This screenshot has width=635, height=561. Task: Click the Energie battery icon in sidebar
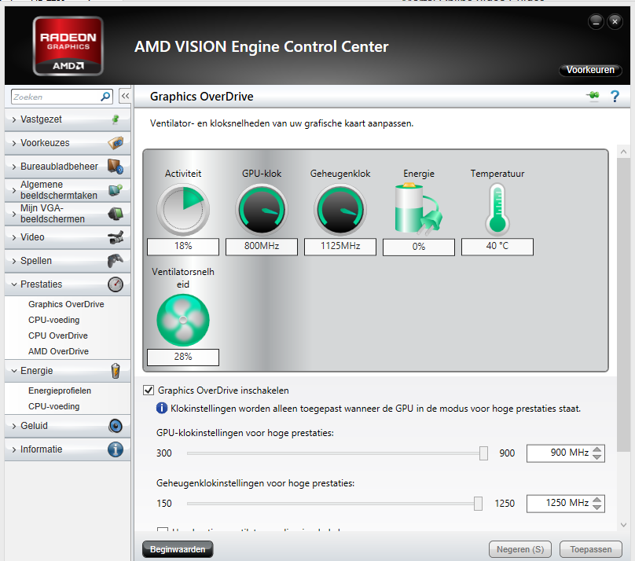pyautogui.click(x=116, y=371)
